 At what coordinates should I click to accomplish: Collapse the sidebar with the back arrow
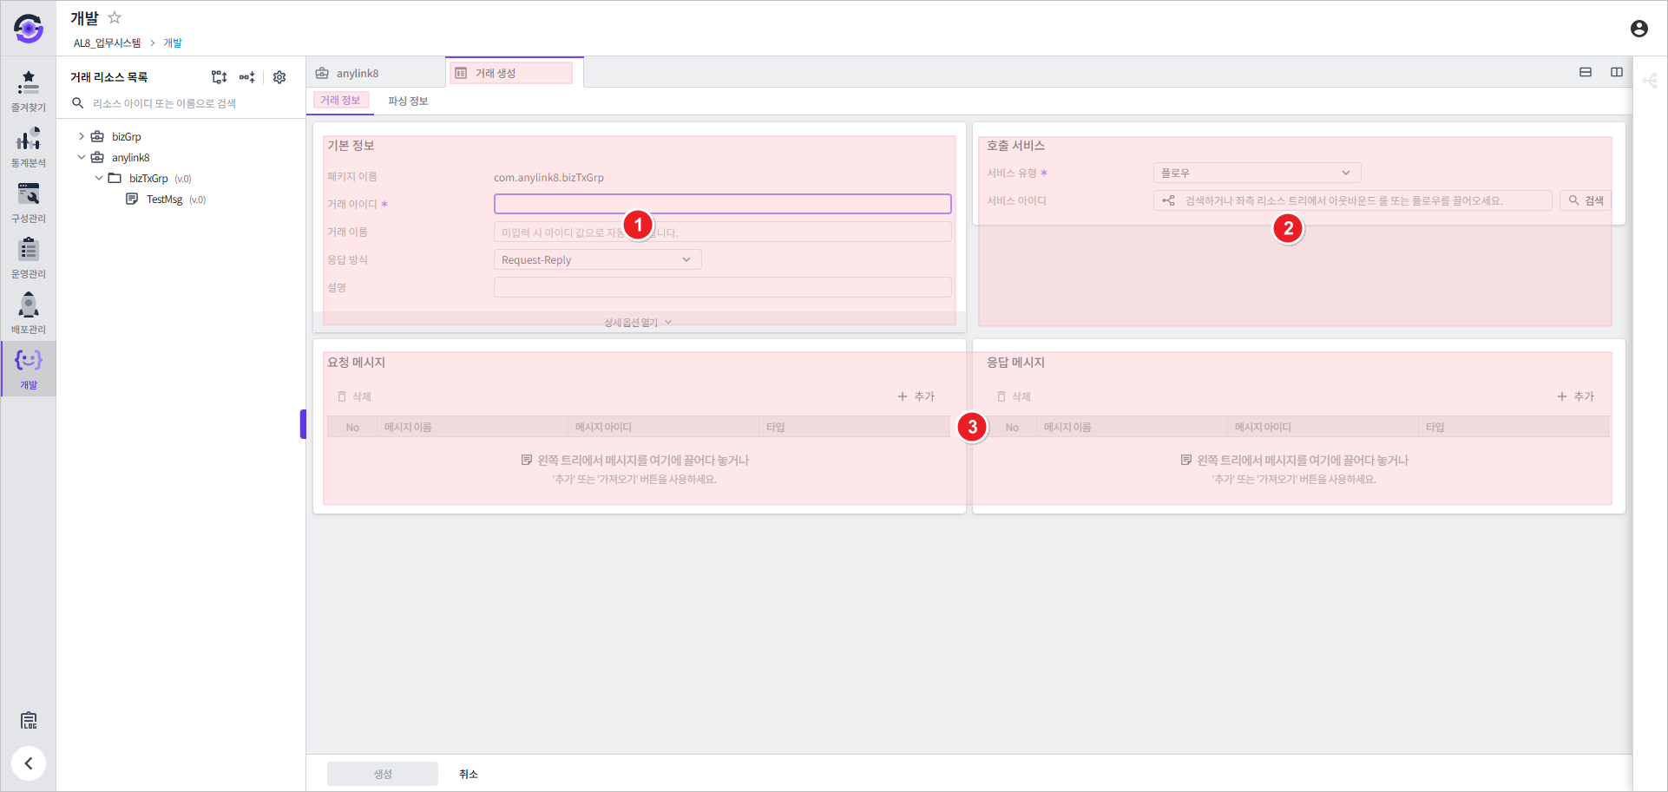[29, 763]
